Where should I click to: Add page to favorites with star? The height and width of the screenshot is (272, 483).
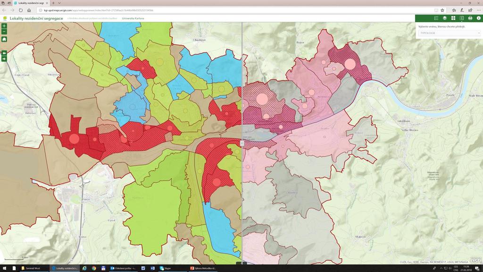point(442,10)
